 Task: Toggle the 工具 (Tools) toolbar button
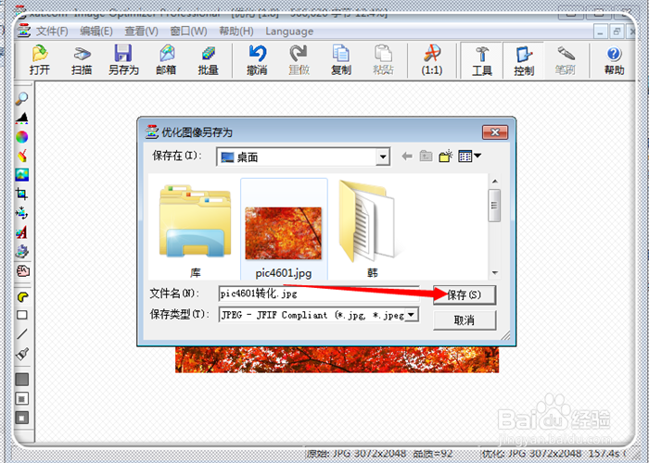pyautogui.click(x=482, y=60)
